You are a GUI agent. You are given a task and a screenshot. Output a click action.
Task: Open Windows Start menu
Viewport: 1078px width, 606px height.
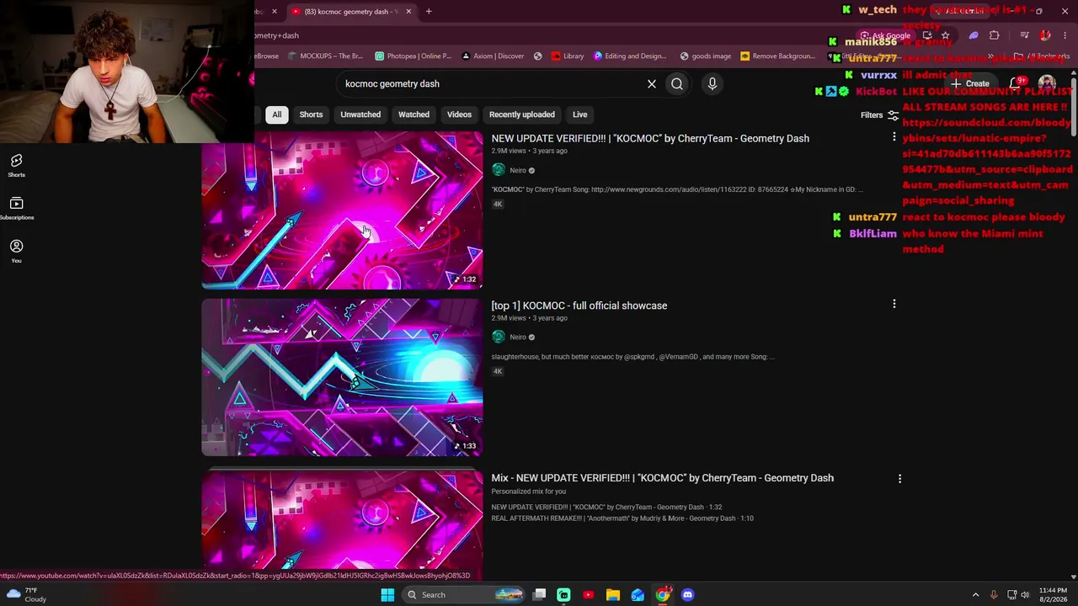click(x=387, y=595)
